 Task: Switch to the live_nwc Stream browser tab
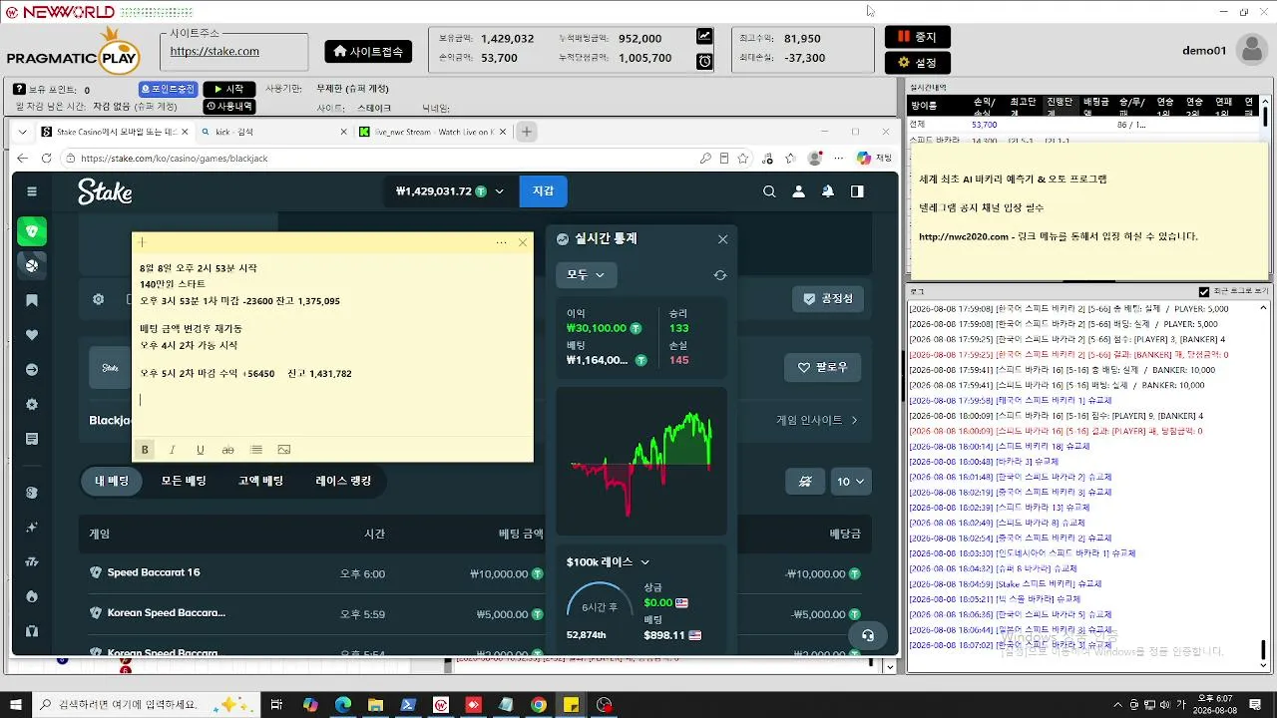pos(432,132)
